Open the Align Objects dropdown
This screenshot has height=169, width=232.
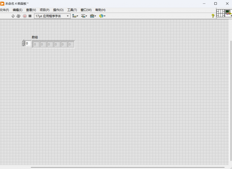click(x=75, y=16)
